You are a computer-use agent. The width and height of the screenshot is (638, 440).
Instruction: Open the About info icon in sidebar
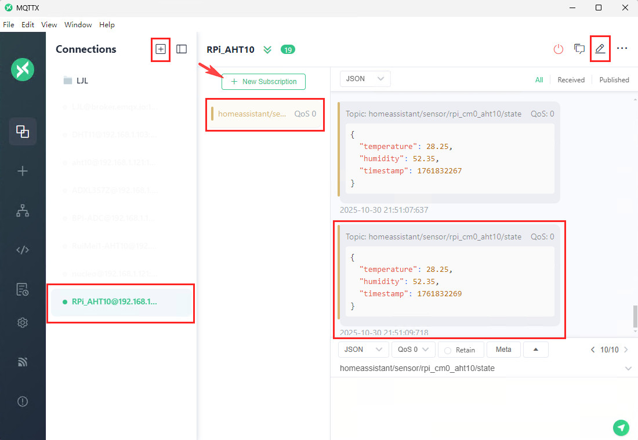click(x=23, y=401)
